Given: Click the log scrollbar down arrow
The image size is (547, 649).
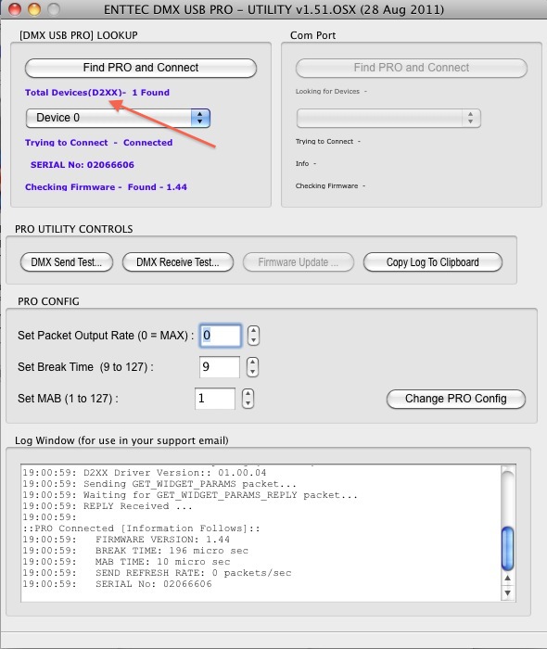Looking at the screenshot, I should coord(508,593).
